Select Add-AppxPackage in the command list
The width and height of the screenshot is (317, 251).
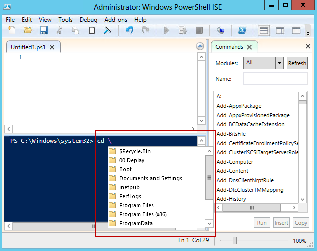(x=239, y=106)
